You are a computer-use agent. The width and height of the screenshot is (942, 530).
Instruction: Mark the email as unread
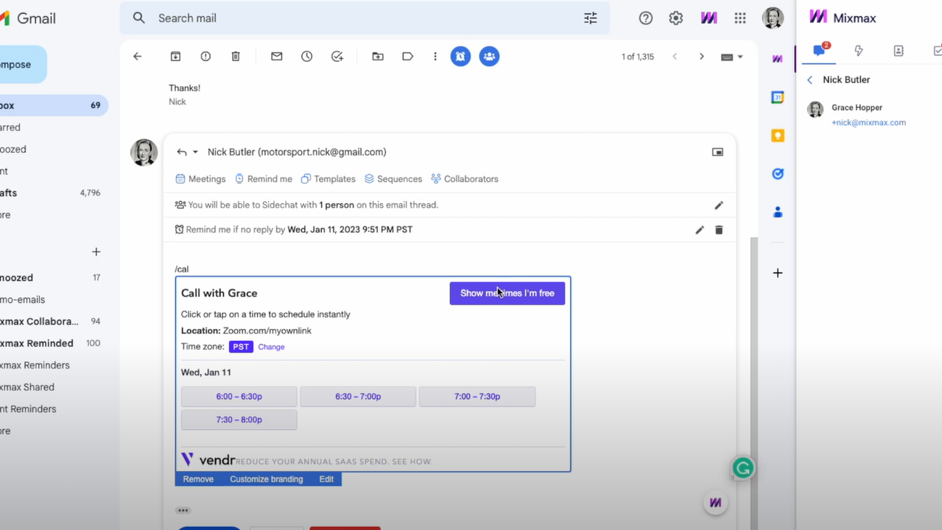coord(277,57)
